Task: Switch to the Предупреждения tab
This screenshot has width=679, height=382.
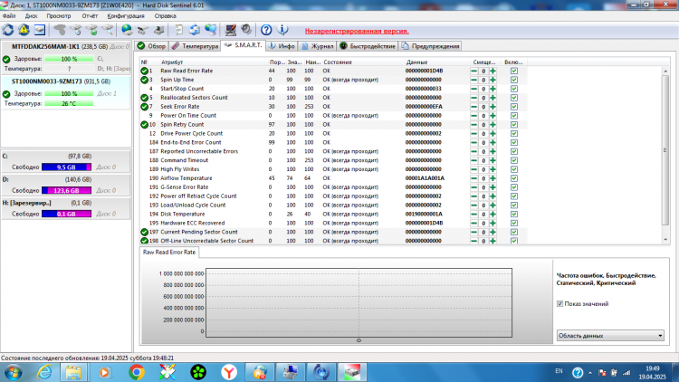Action: 430,46
